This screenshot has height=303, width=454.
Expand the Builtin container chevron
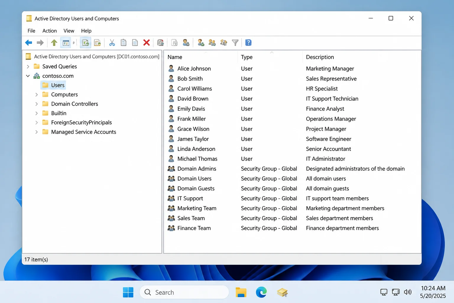pyautogui.click(x=37, y=113)
